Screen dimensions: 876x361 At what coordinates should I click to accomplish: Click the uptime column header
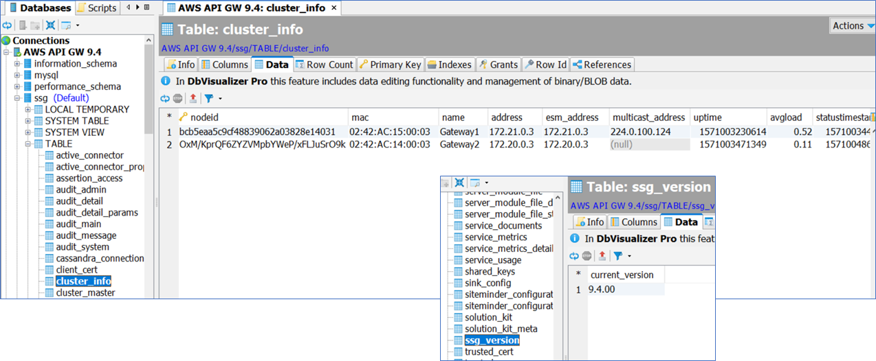[x=708, y=117]
